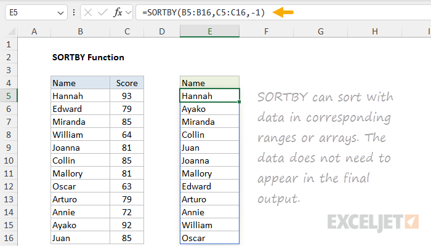431x246 pixels.
Task: Select column A header
Action: (x=34, y=31)
